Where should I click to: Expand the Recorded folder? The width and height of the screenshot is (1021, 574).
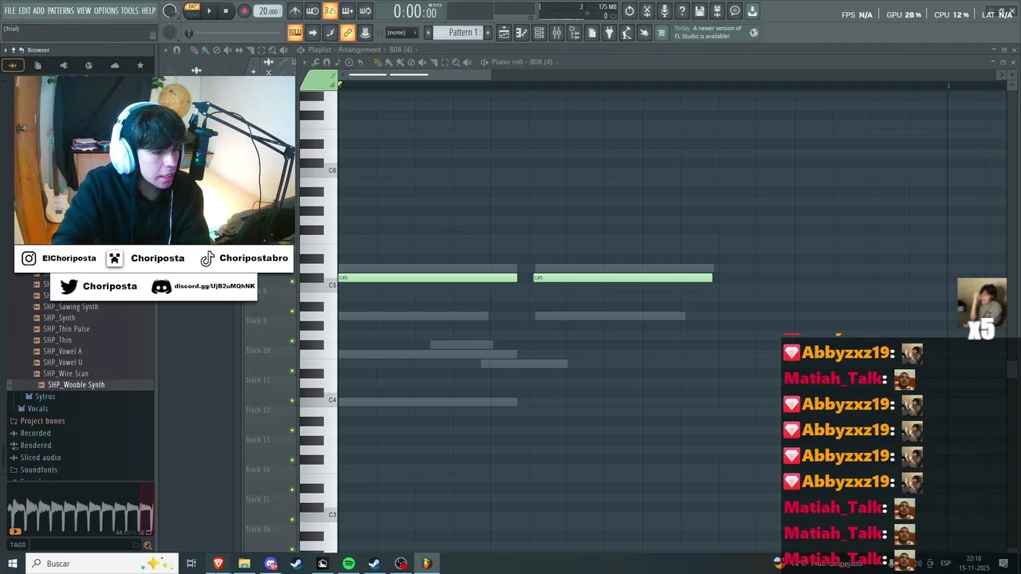[35, 434]
